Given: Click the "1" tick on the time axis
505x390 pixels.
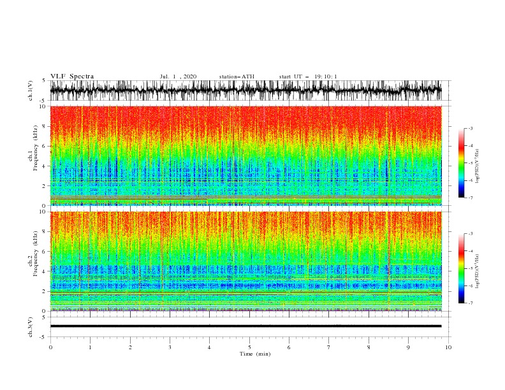Looking at the screenshot, I should pos(90,347).
